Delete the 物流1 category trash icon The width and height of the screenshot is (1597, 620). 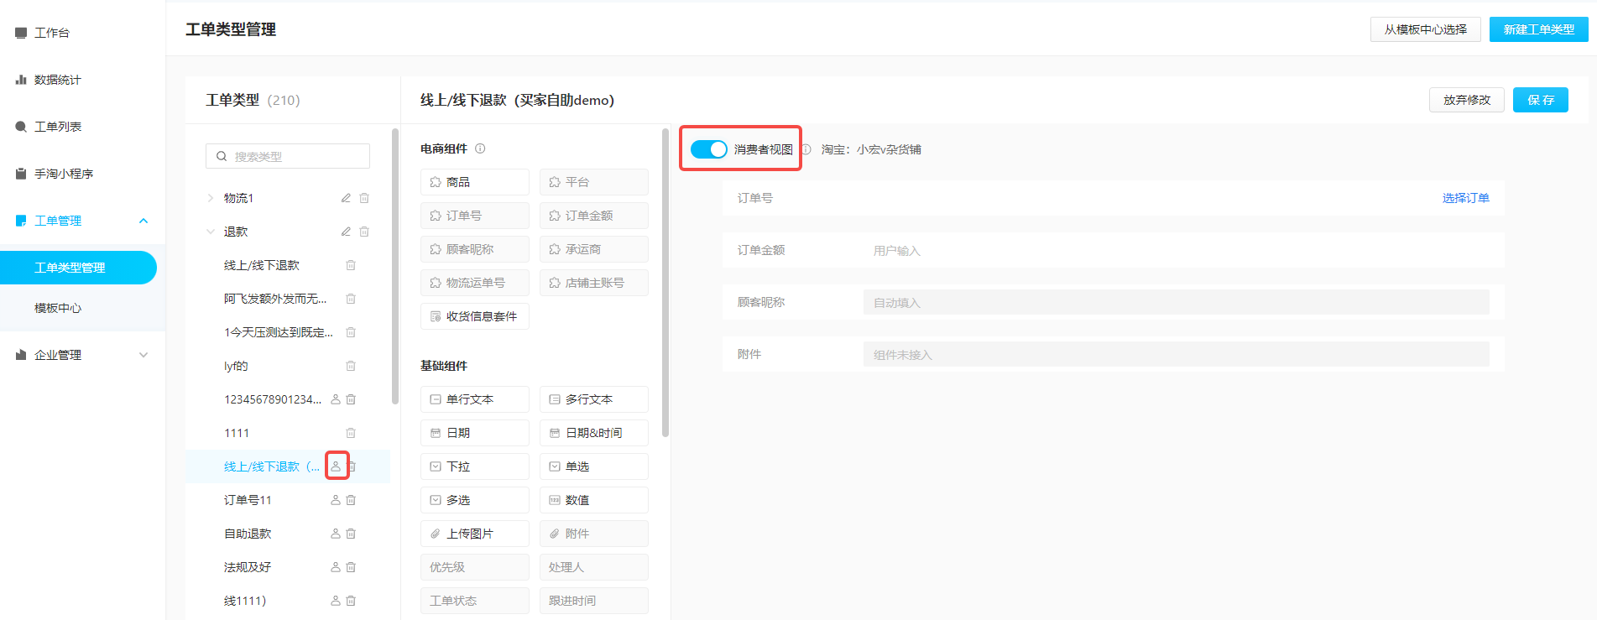(x=364, y=198)
